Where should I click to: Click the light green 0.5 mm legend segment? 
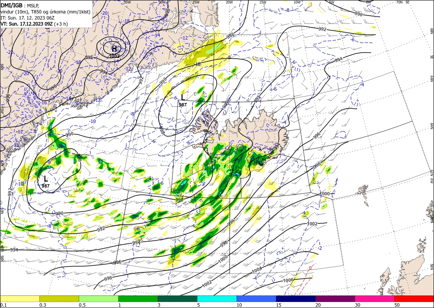[99, 298]
